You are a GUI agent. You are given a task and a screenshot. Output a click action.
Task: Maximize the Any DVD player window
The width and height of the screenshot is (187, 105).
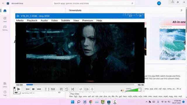tap(130, 16)
